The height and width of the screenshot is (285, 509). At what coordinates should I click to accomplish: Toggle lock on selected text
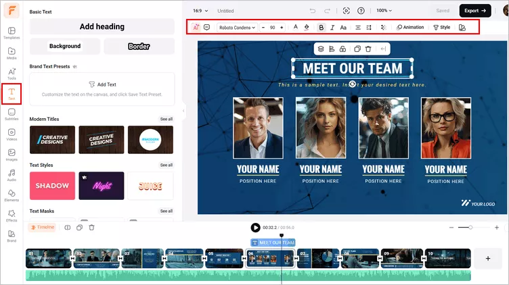click(x=342, y=49)
